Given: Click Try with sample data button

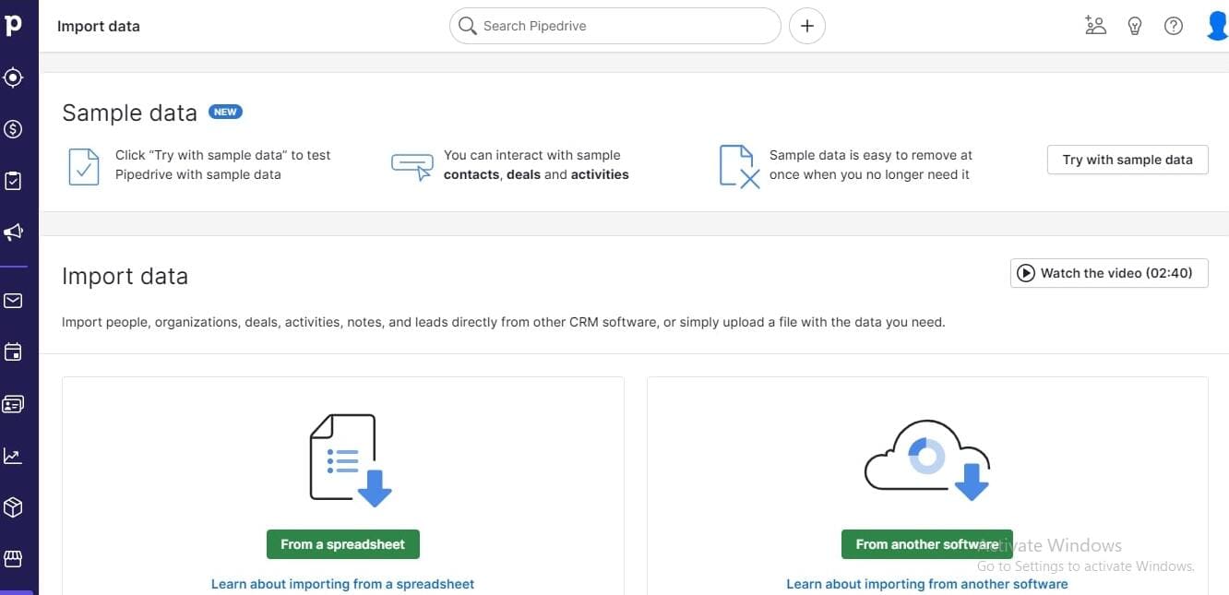Looking at the screenshot, I should point(1128,160).
